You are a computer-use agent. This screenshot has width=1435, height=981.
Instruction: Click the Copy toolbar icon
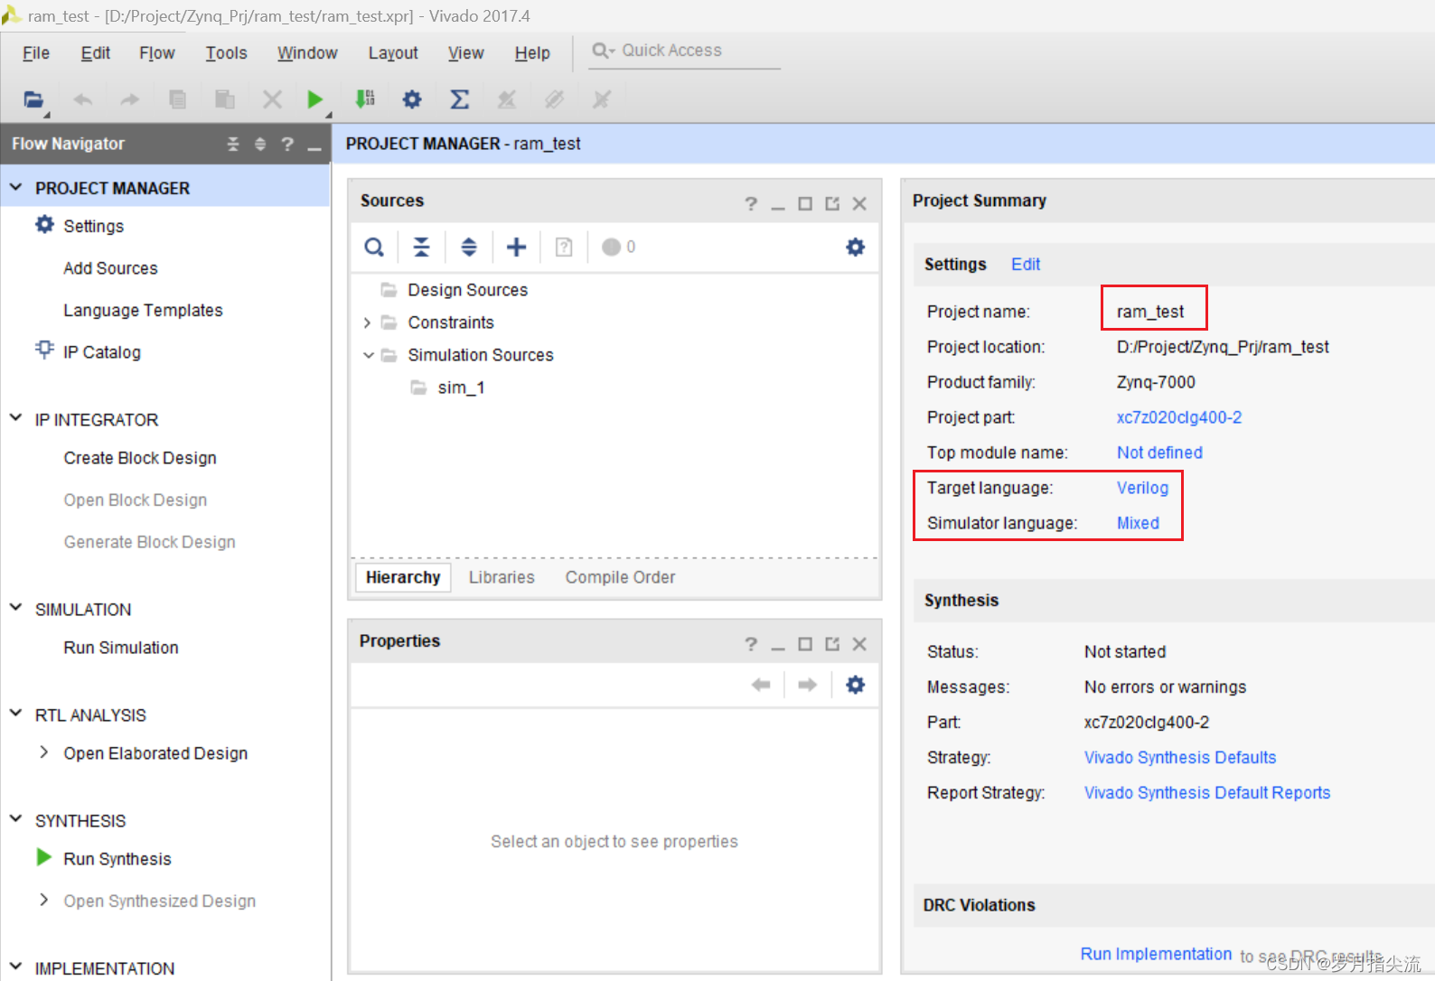(x=178, y=99)
